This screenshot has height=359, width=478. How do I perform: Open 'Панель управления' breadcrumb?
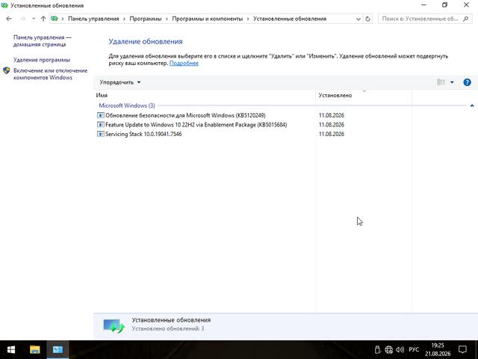tap(93, 19)
